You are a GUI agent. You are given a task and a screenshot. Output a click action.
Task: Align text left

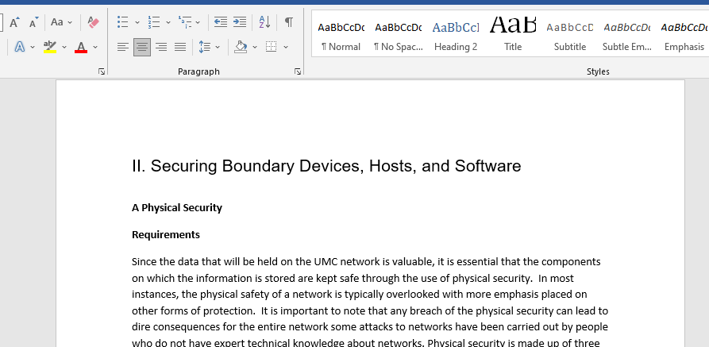pyautogui.click(x=122, y=47)
